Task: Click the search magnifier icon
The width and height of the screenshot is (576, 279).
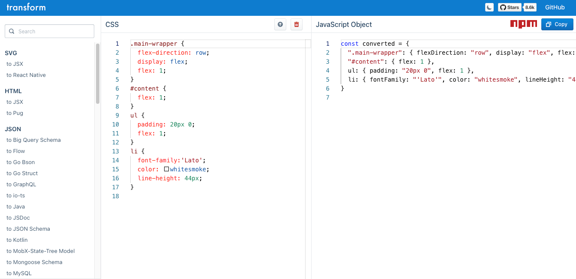Action: 12,31
